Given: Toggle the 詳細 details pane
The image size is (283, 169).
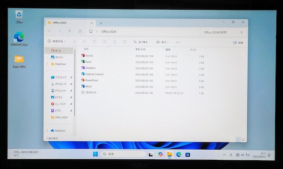Looking at the screenshot, I should coord(238,43).
